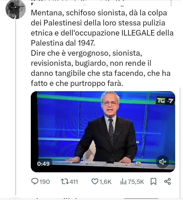Bookmark this tweet
Image resolution: width=183 pixels, height=200 pixels.
[153, 181]
